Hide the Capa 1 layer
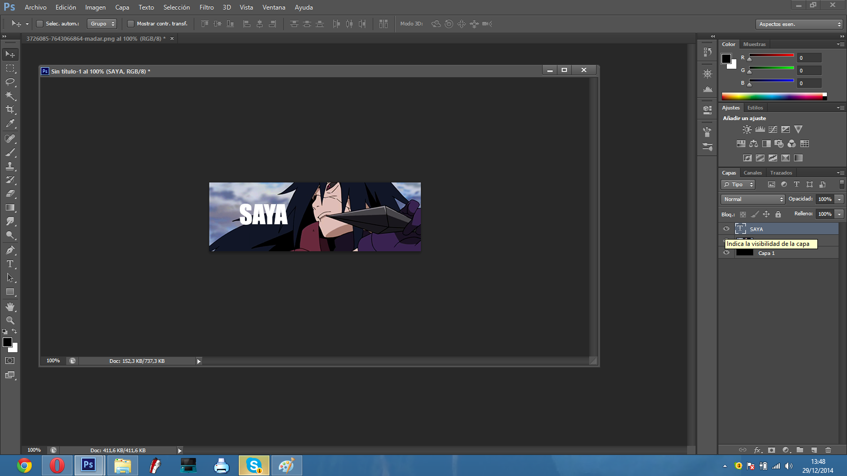Screen dimensions: 847x476 (x=726, y=253)
